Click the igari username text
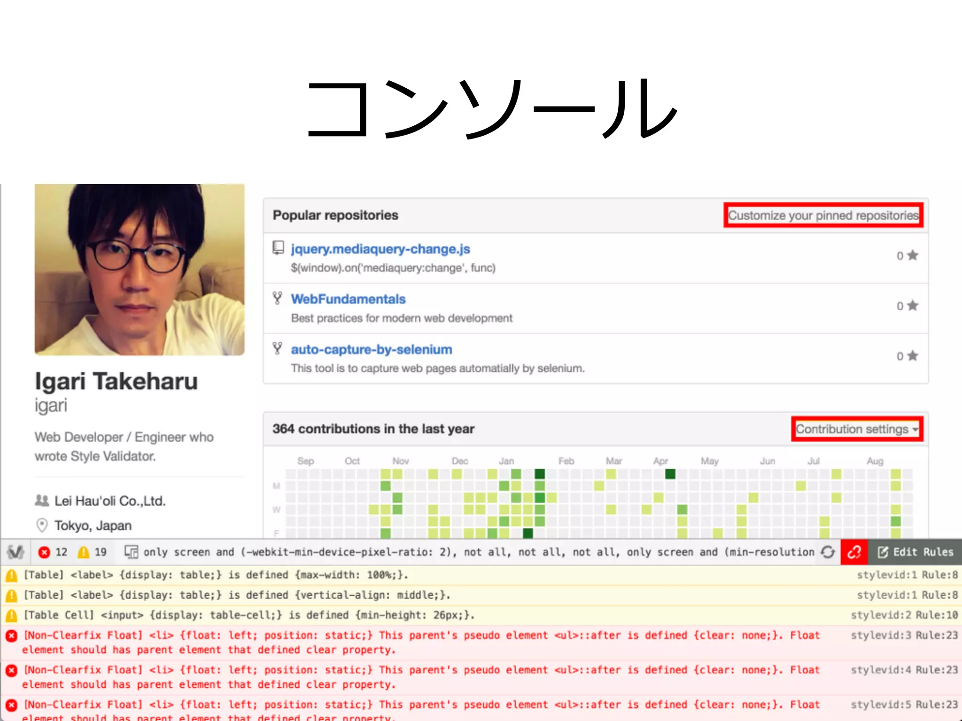Screen dimensions: 962x721 click(51, 406)
